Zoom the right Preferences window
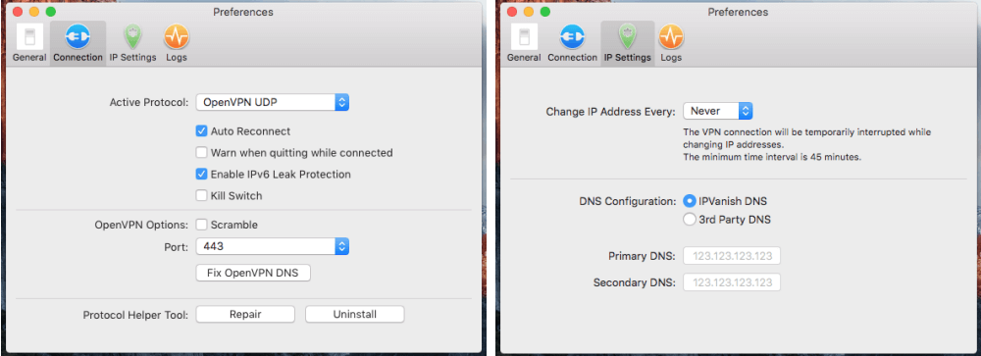 [544, 12]
